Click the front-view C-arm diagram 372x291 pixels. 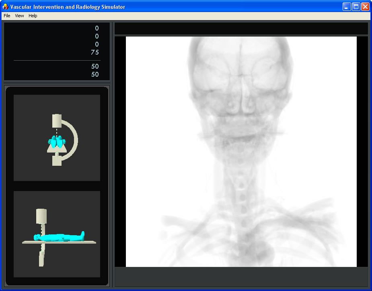[57, 138]
